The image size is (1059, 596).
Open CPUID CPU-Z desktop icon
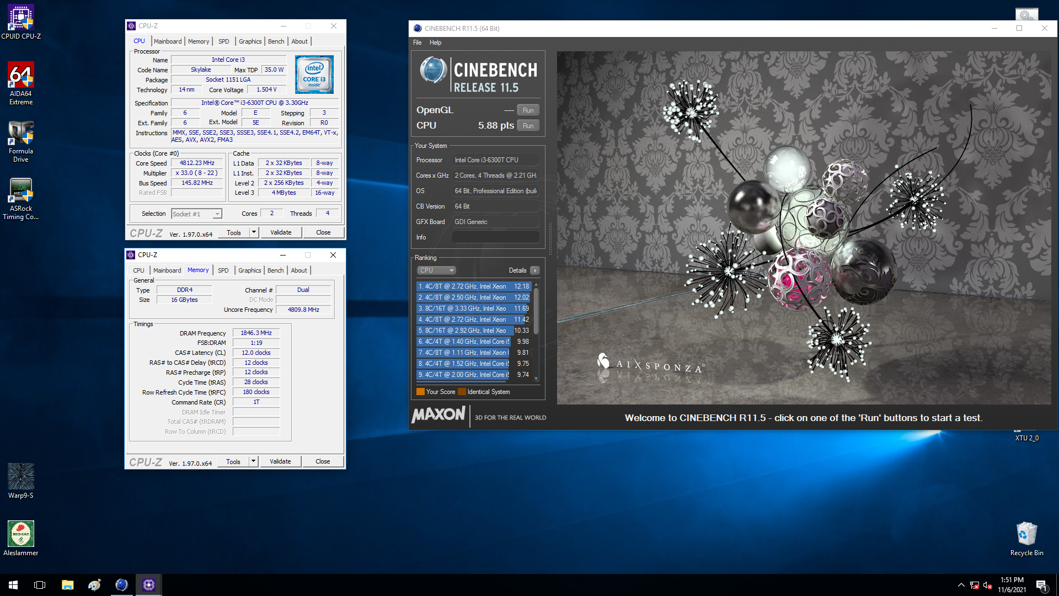tap(21, 22)
